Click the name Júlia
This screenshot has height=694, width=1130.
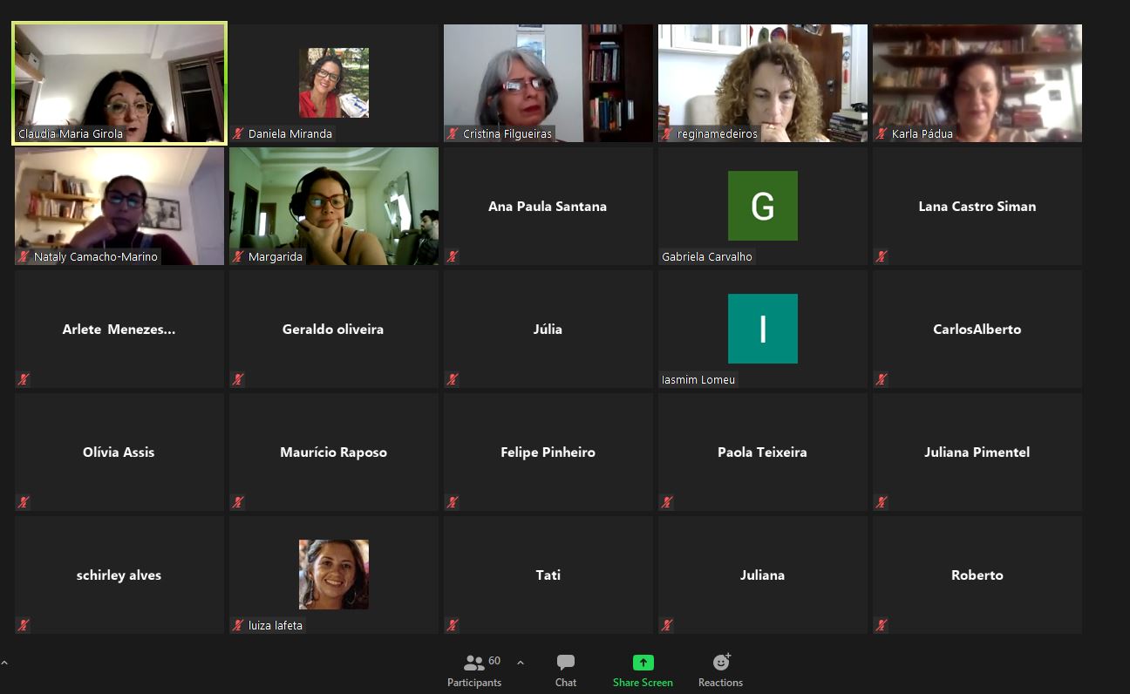point(548,330)
